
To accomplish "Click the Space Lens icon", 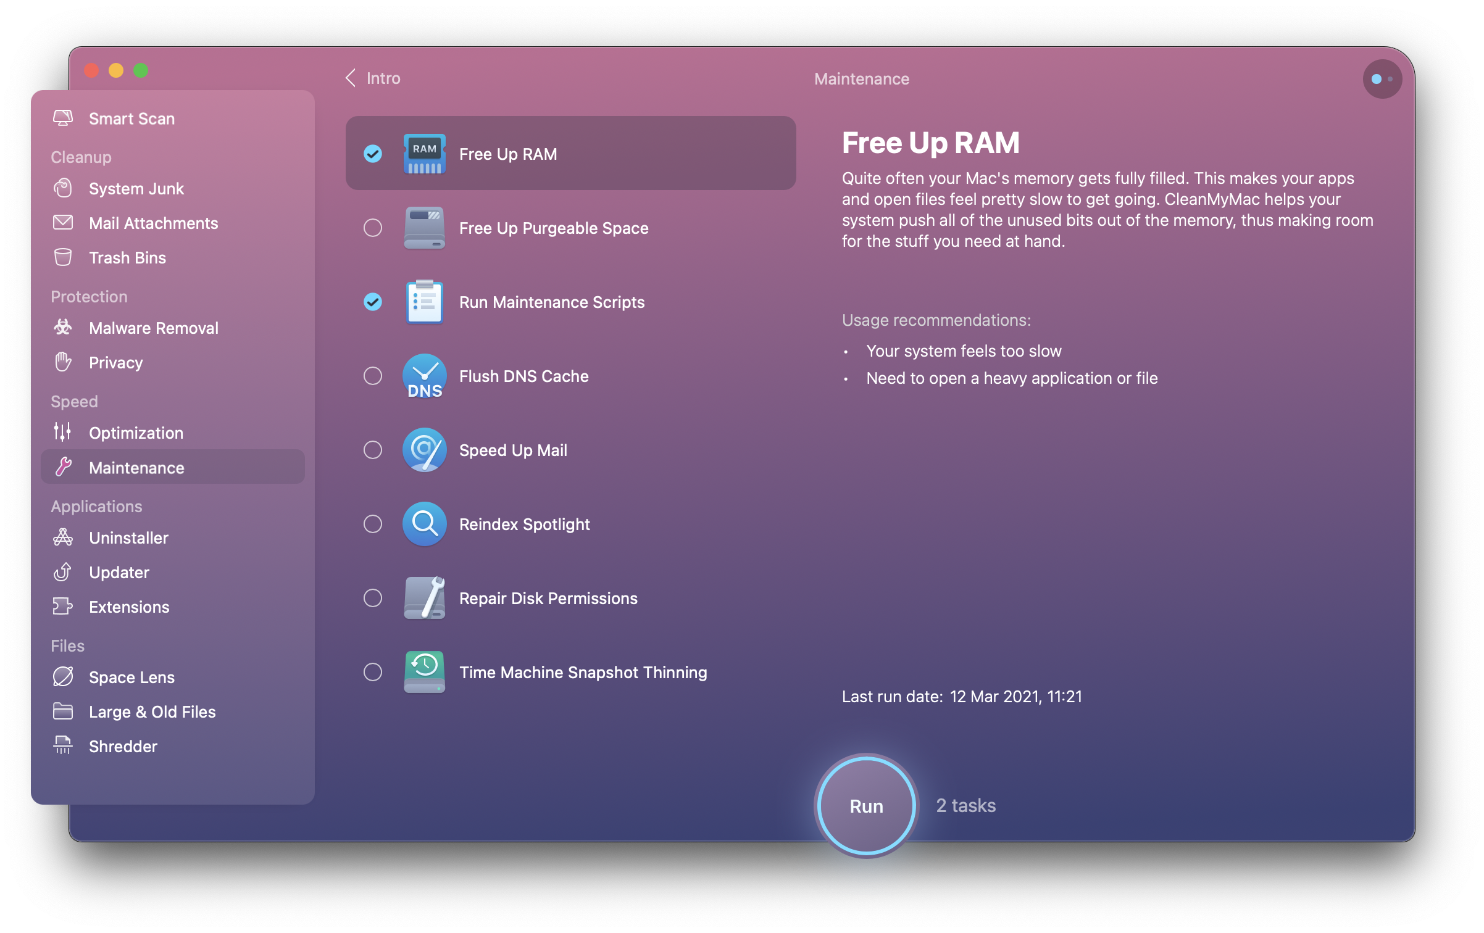I will [62, 676].
